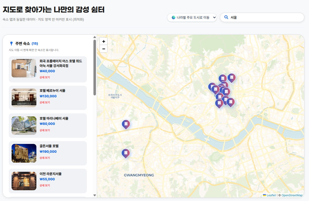This screenshot has width=309, height=201.
Task: Click the scroll-up arrow of hotel list
Action: point(95,37)
